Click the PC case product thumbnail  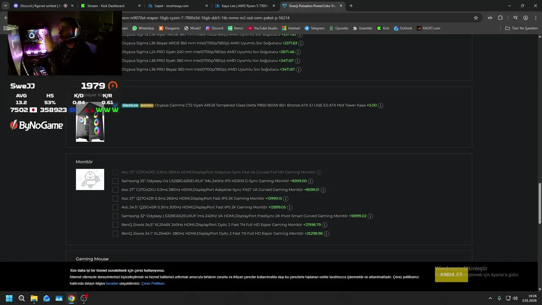coord(90,122)
